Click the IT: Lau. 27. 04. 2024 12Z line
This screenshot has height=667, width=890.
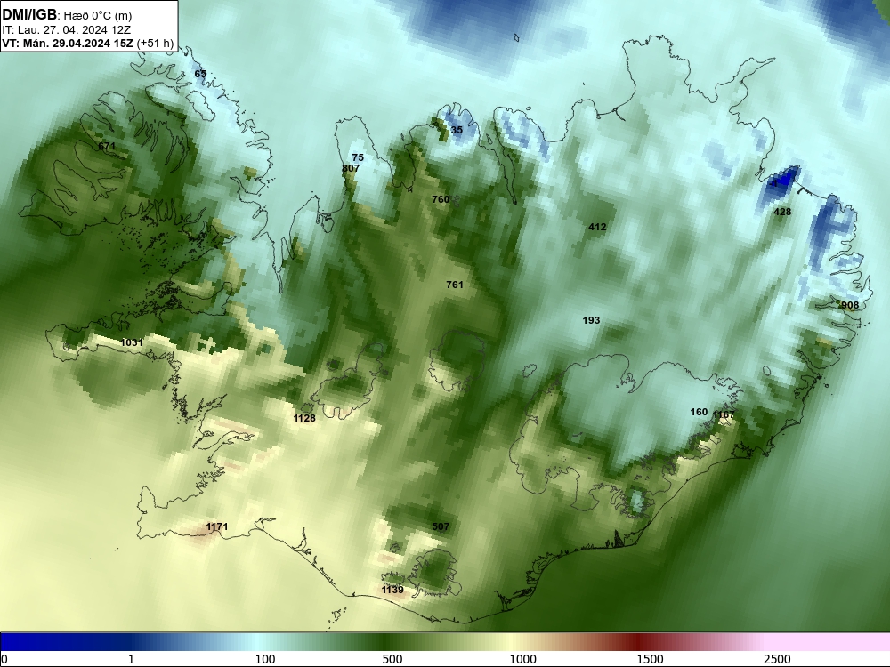(66, 30)
